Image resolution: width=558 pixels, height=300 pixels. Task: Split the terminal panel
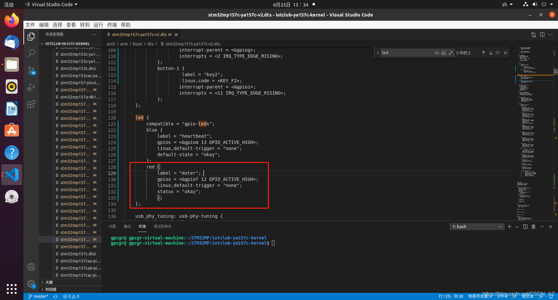point(525,227)
